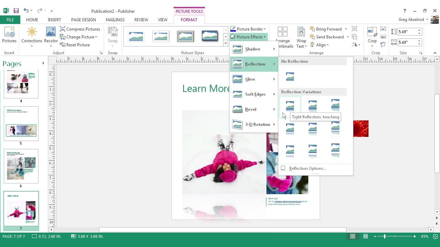Apply the Tight Reflection, touching variation

coord(290,105)
